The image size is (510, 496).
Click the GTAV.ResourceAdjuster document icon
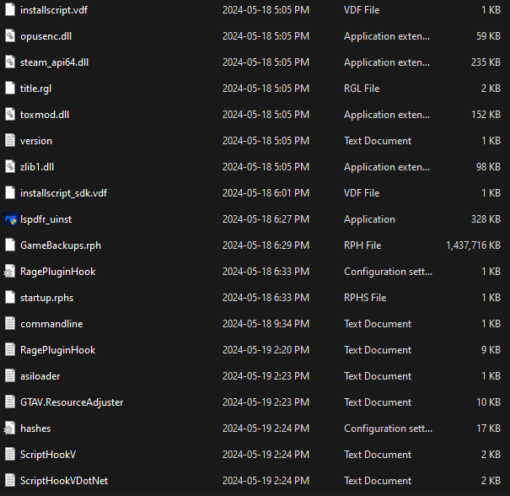[x=10, y=402]
